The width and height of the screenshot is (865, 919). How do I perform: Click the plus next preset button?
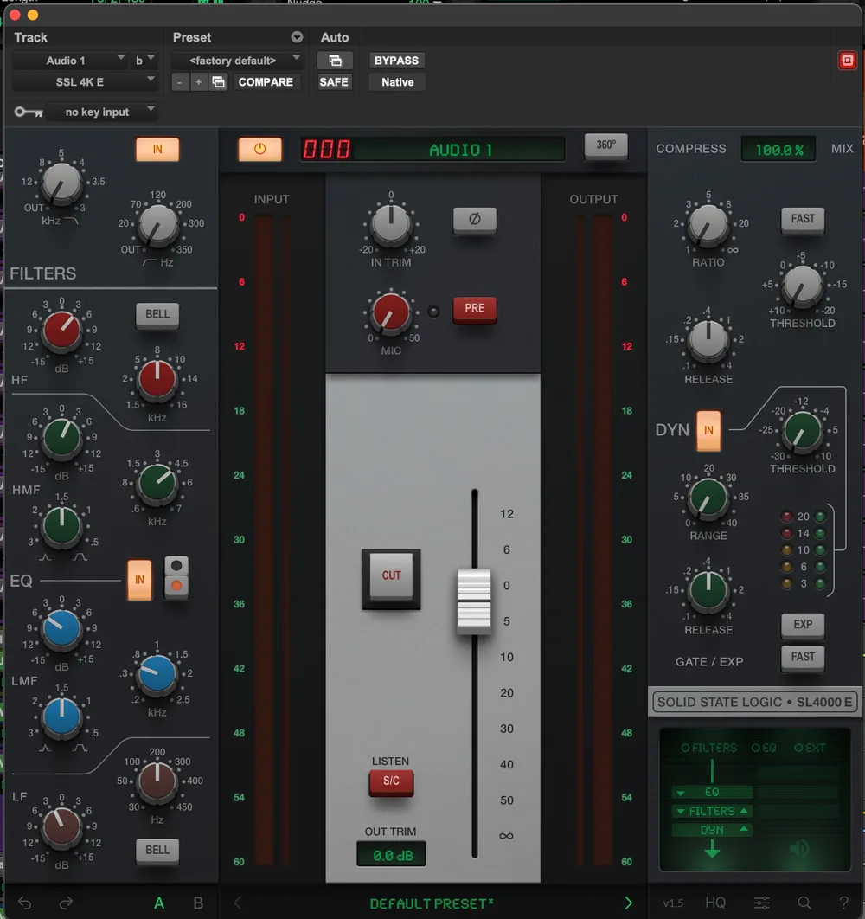[x=199, y=82]
